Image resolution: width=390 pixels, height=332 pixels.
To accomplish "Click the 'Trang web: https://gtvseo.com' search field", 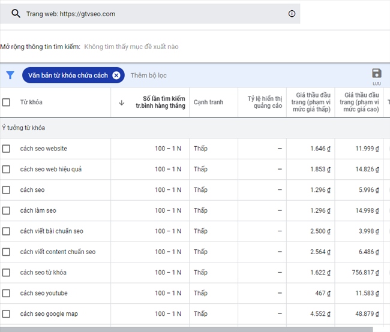I will click(150, 14).
